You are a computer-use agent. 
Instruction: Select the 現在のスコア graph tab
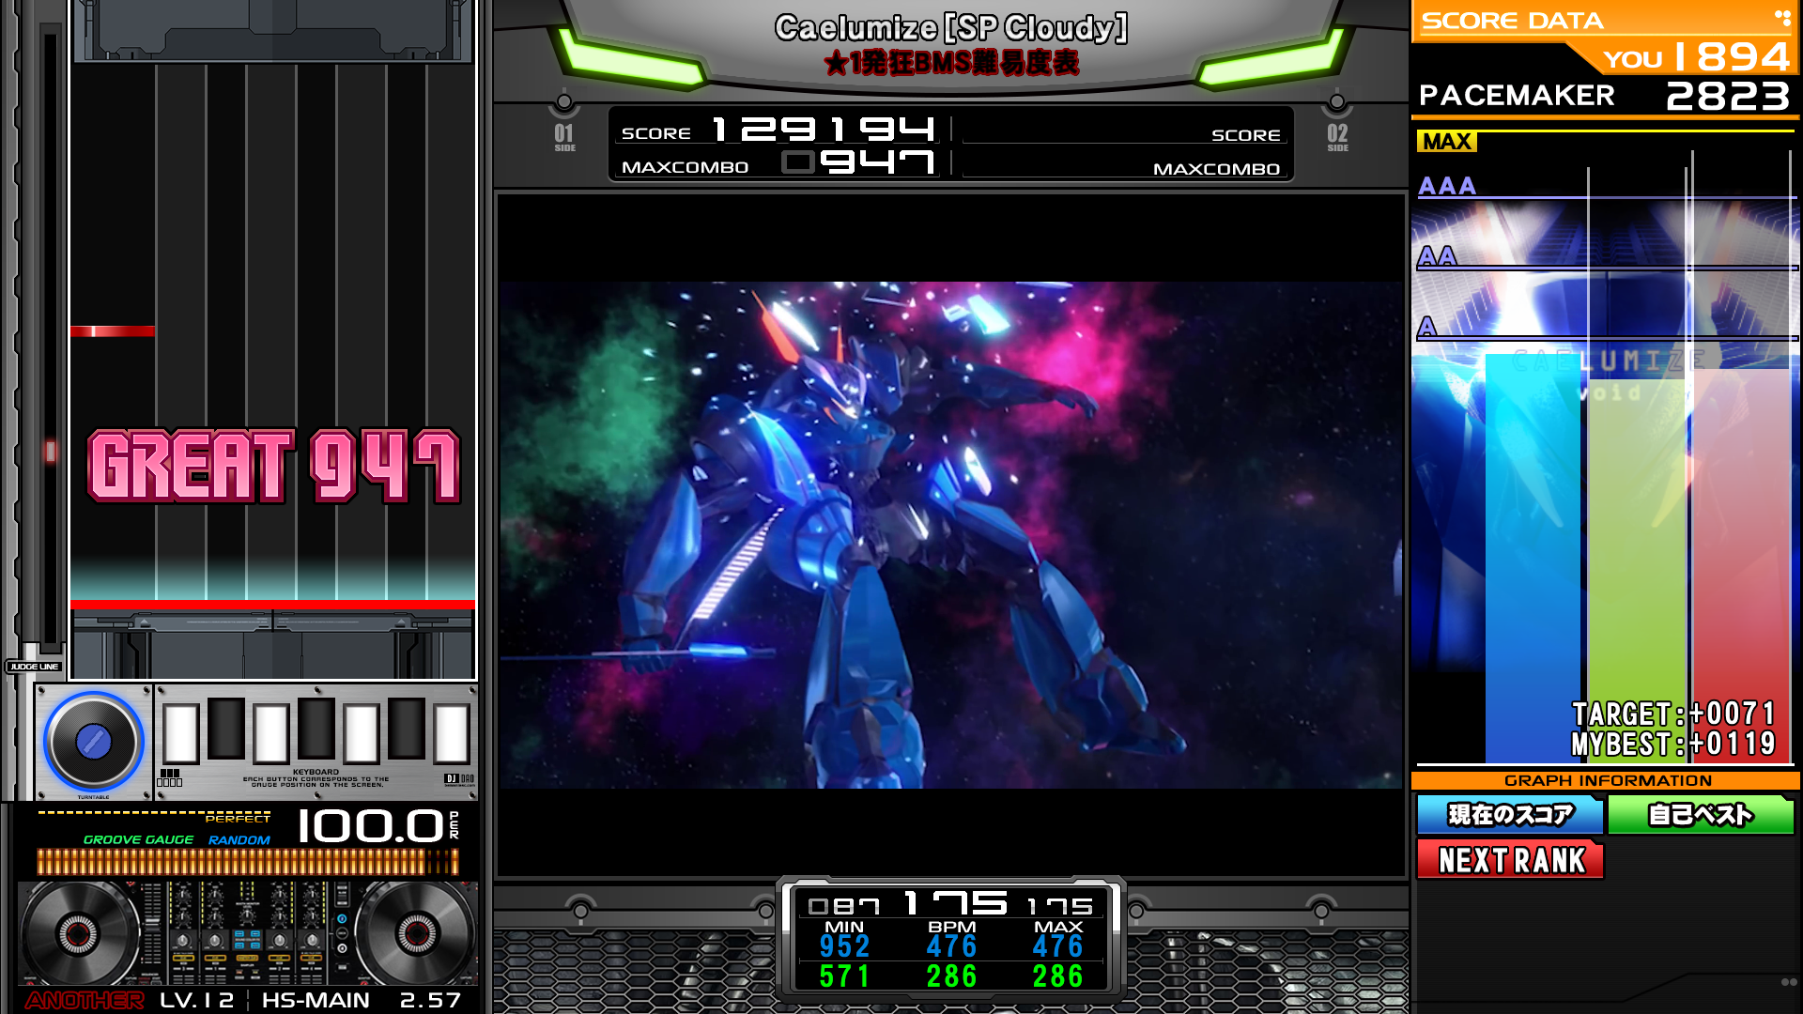[x=1510, y=814]
